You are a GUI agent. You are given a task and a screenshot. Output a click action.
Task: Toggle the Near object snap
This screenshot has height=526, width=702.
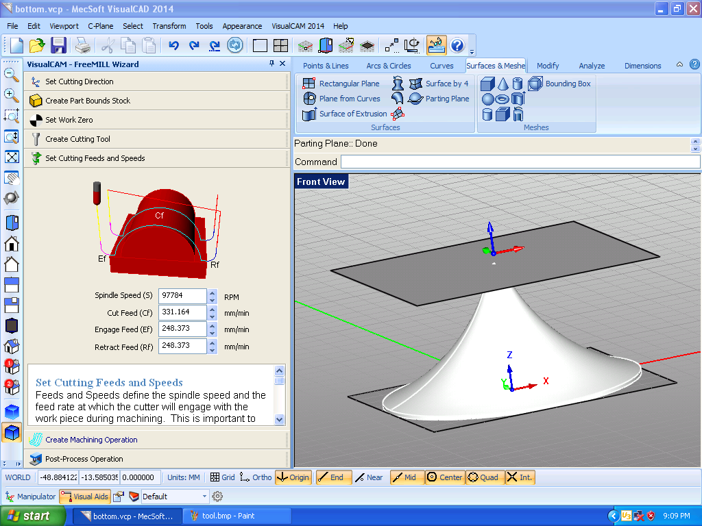(370, 477)
